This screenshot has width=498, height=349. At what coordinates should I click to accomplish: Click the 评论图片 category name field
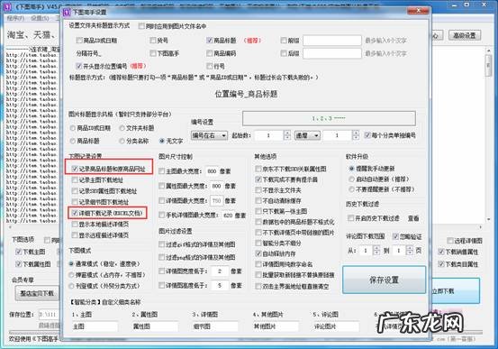click(336, 326)
